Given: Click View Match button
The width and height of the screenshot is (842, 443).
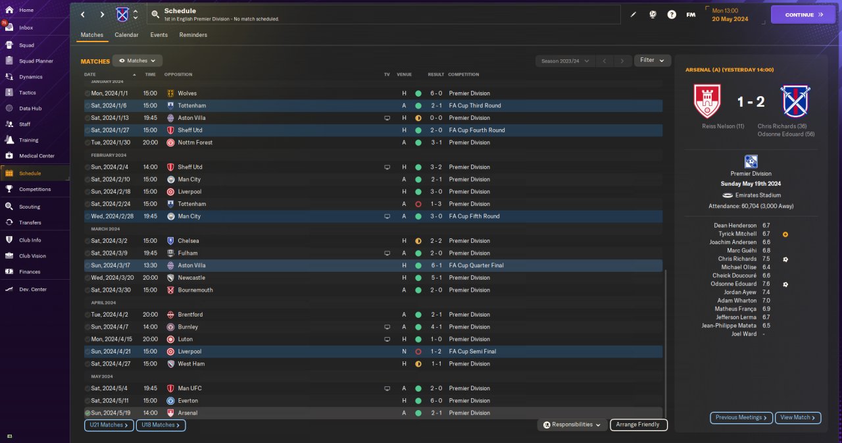Looking at the screenshot, I should pyautogui.click(x=798, y=417).
